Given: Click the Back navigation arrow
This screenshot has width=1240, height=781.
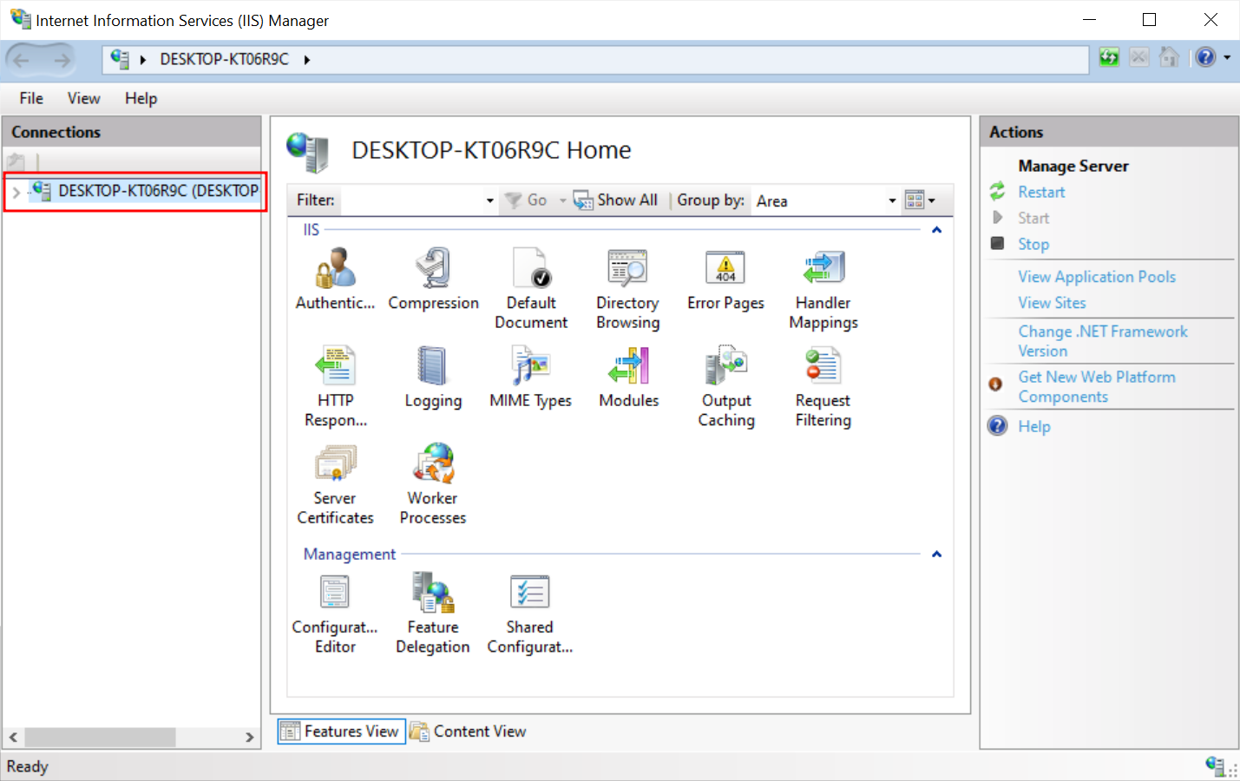Looking at the screenshot, I should coord(22,60).
